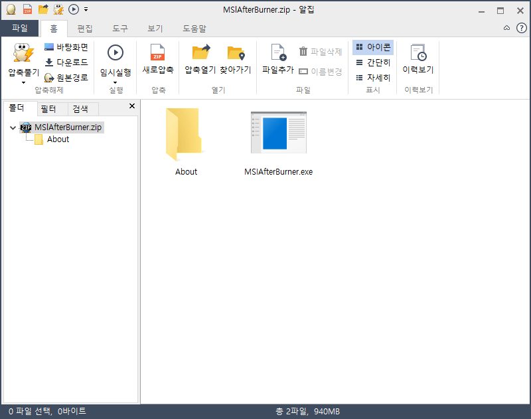Open the 파일 menu
Screen dimensions: 531x419
(20, 28)
